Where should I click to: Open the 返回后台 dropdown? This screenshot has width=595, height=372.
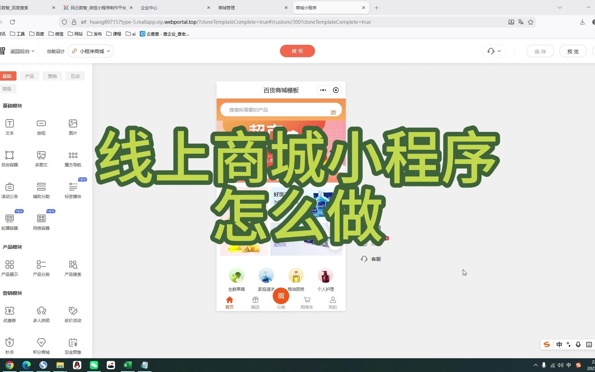[x=22, y=51]
